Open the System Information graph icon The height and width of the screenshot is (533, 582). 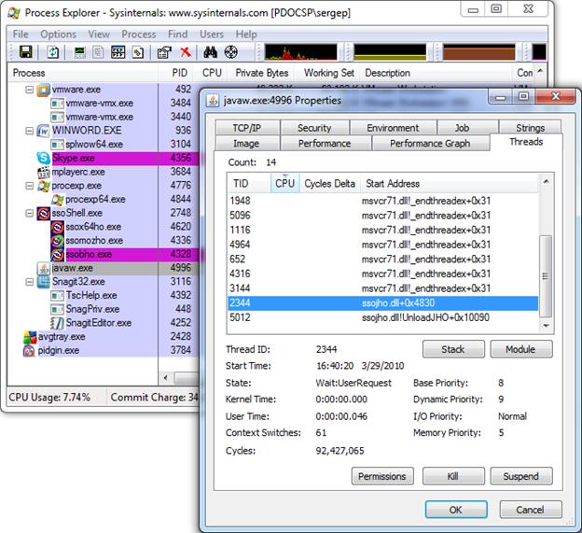pyautogui.click(x=80, y=52)
